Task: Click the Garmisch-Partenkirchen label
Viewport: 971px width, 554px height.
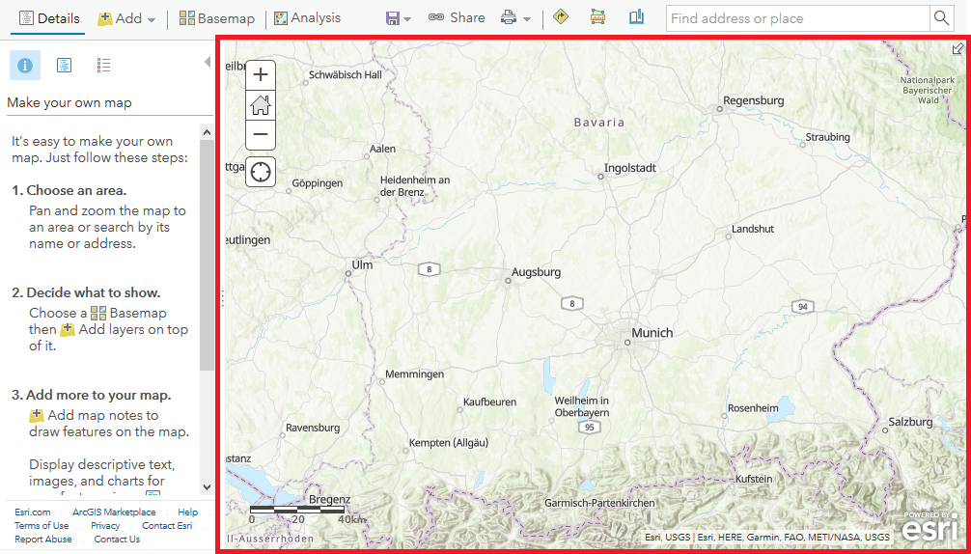Action: click(x=599, y=503)
